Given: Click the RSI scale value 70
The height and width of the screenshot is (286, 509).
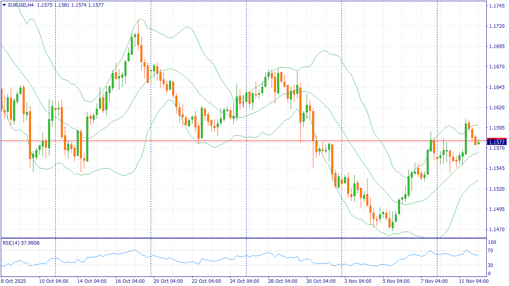Looking at the screenshot, I should tap(491, 251).
